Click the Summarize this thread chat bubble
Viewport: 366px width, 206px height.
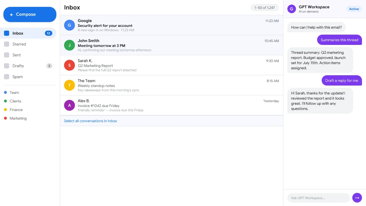[339, 40]
